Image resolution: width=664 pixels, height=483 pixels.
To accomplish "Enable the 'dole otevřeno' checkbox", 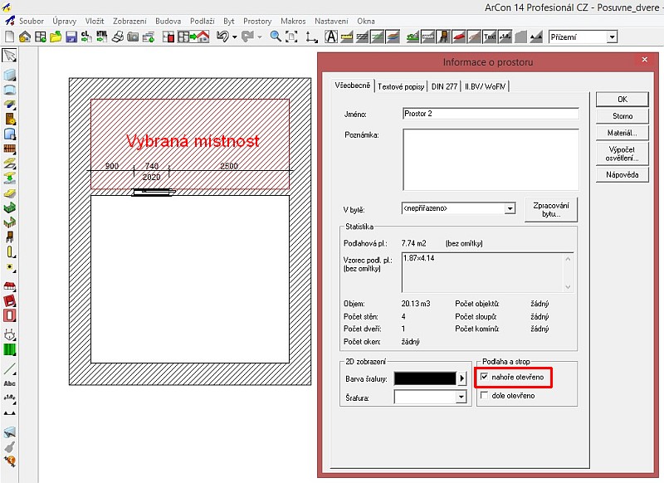I will pos(485,396).
